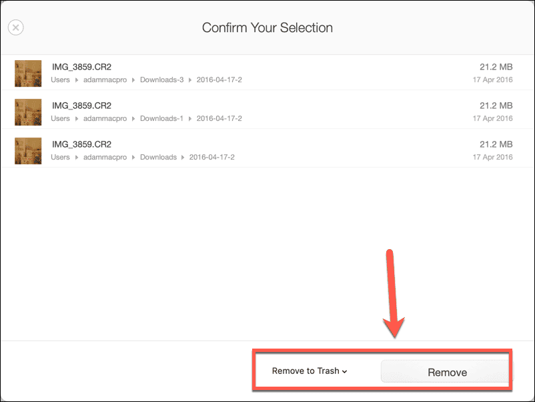Click the 21.2 MB size of first file
Viewport: 535px width, 402px height.
pos(496,67)
